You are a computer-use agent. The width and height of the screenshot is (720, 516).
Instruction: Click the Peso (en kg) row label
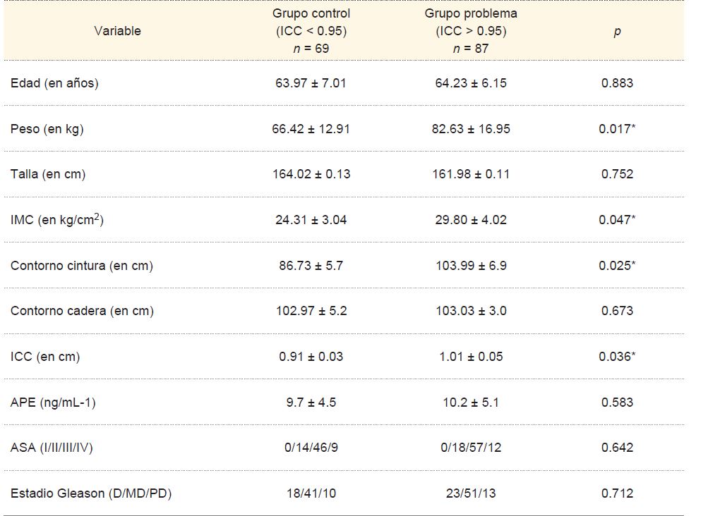(47, 129)
